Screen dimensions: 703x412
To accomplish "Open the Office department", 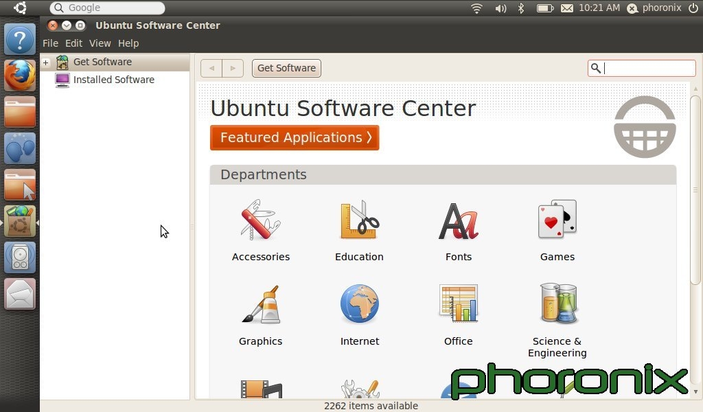I will pos(458,315).
